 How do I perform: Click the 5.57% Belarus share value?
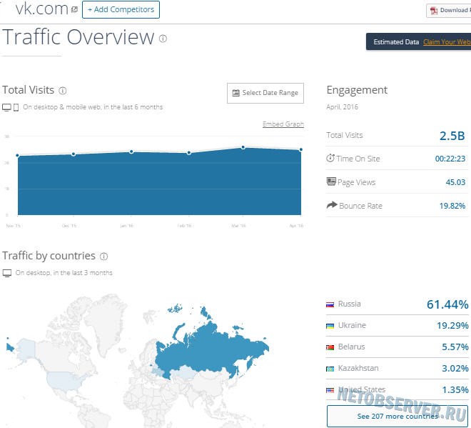tap(455, 347)
